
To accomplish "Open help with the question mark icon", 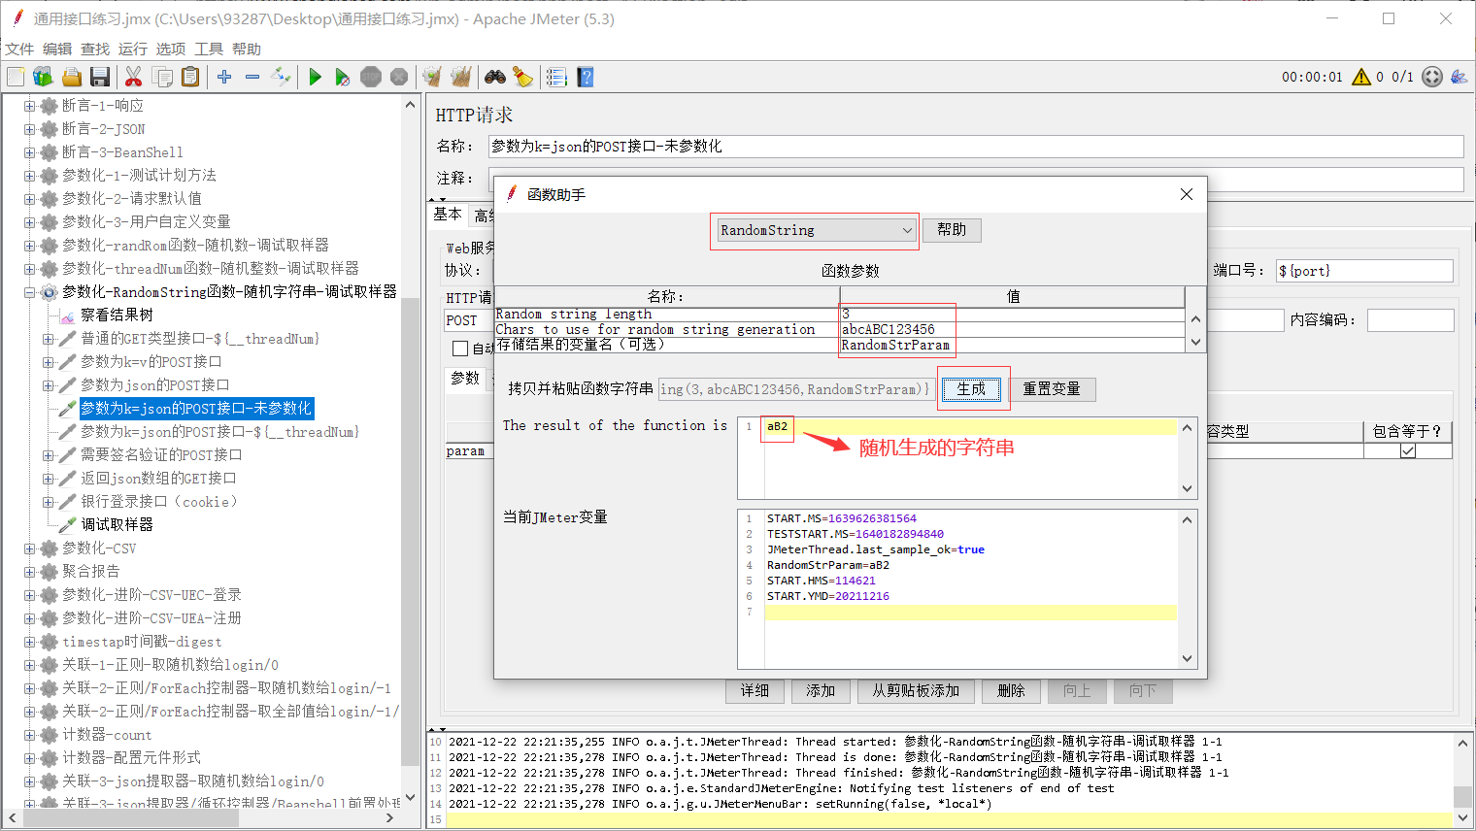I will coord(585,77).
